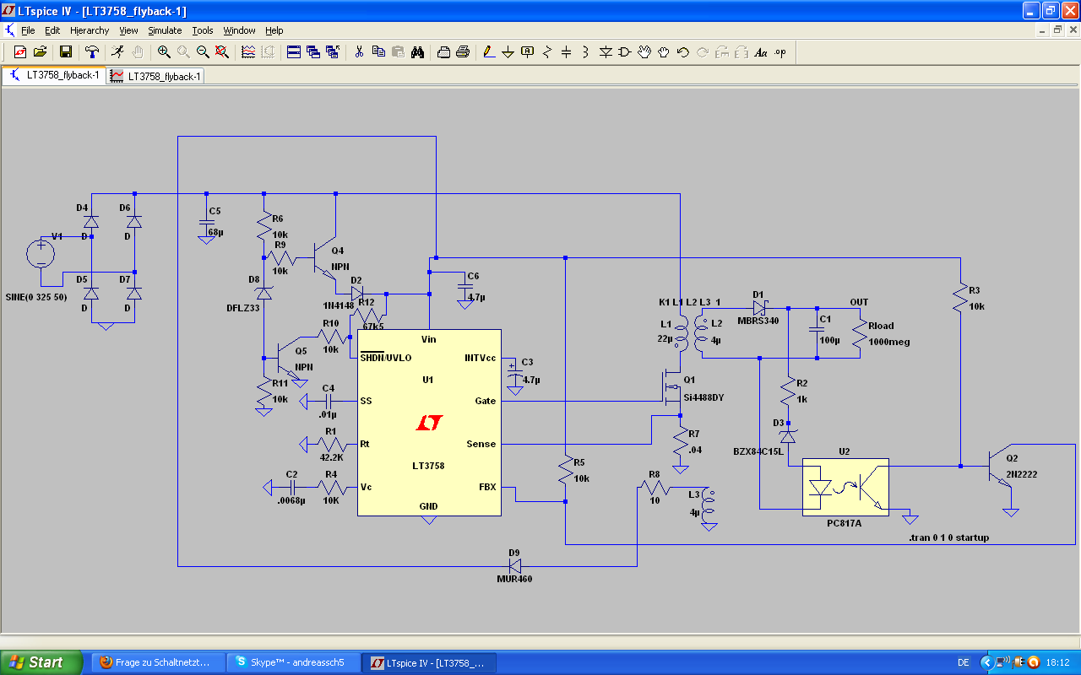Viewport: 1081px width, 675px height.
Task: Open a file with the folder icon
Action: [x=40, y=52]
